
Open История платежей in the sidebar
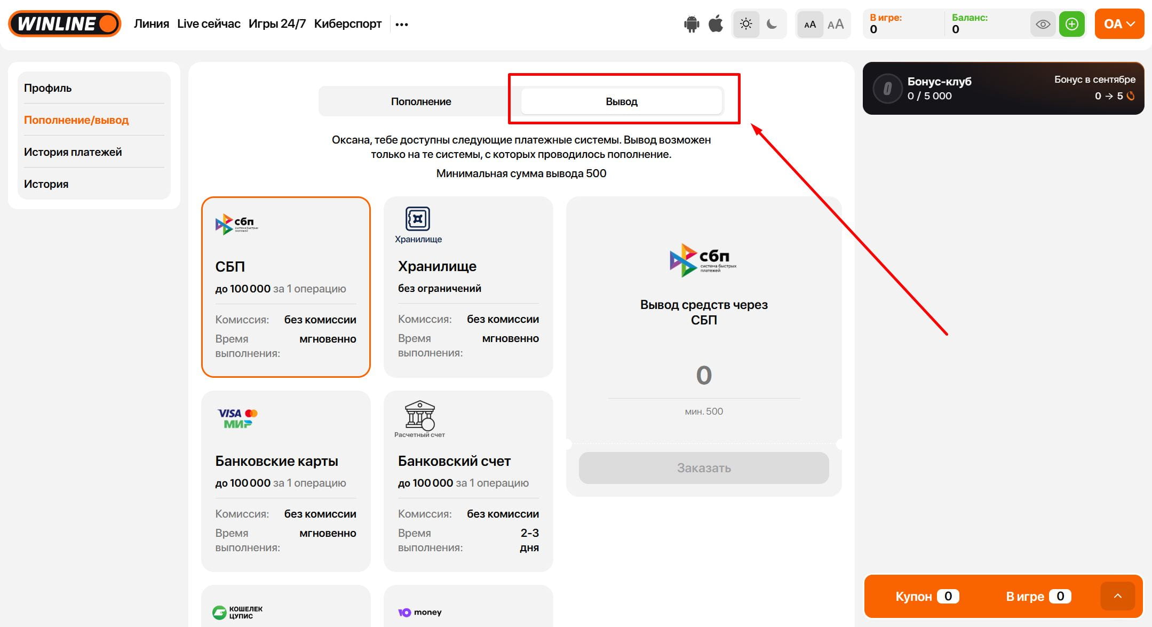(x=94, y=152)
